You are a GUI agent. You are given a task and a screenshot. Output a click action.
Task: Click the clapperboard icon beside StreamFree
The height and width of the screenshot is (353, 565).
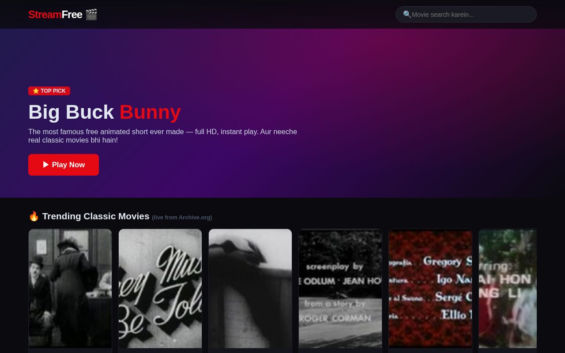pos(91,15)
